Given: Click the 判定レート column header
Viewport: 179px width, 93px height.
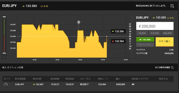Looking at the screenshot, I should (x=103, y=79).
